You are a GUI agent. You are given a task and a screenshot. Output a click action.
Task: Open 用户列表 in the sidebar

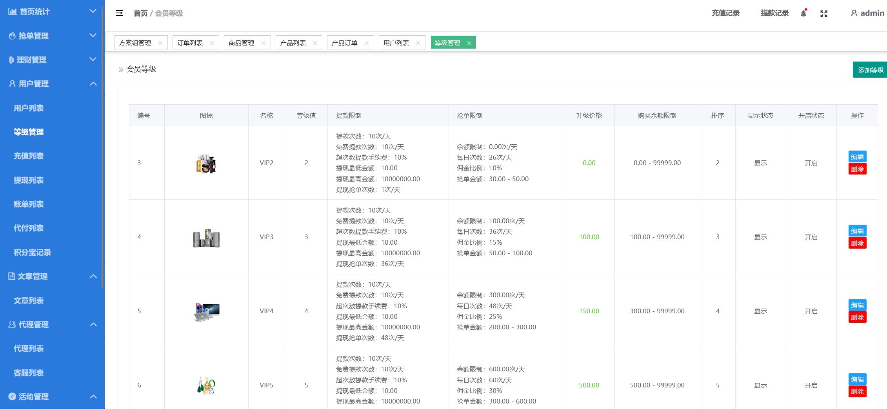pyautogui.click(x=29, y=108)
